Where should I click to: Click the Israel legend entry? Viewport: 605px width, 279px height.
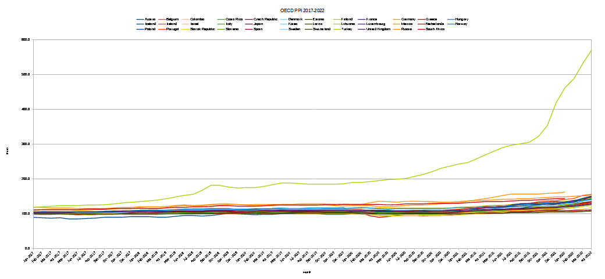click(x=195, y=24)
